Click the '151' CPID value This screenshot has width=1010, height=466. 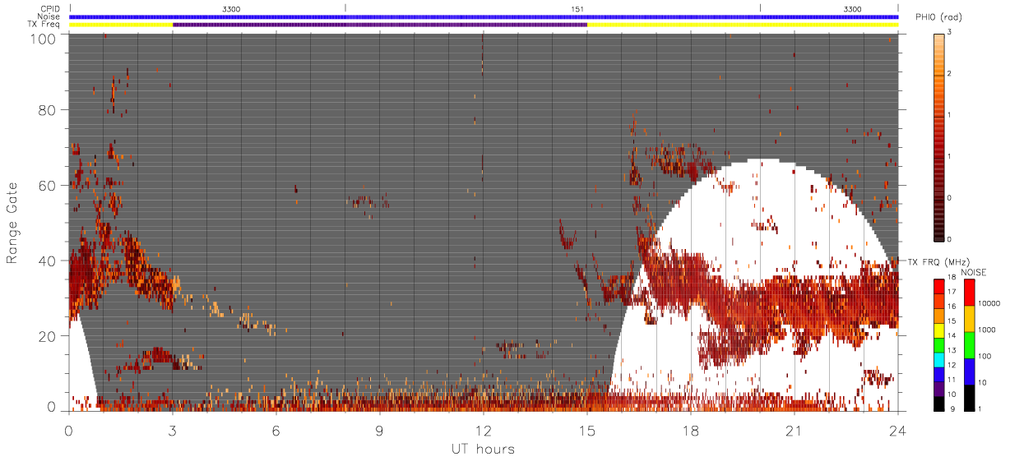(x=577, y=9)
